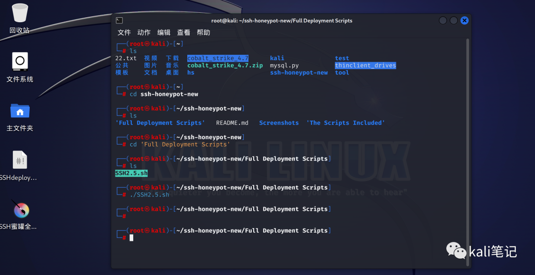Click the 图片 directory name
This screenshot has height=275, width=535.
(x=151, y=65)
